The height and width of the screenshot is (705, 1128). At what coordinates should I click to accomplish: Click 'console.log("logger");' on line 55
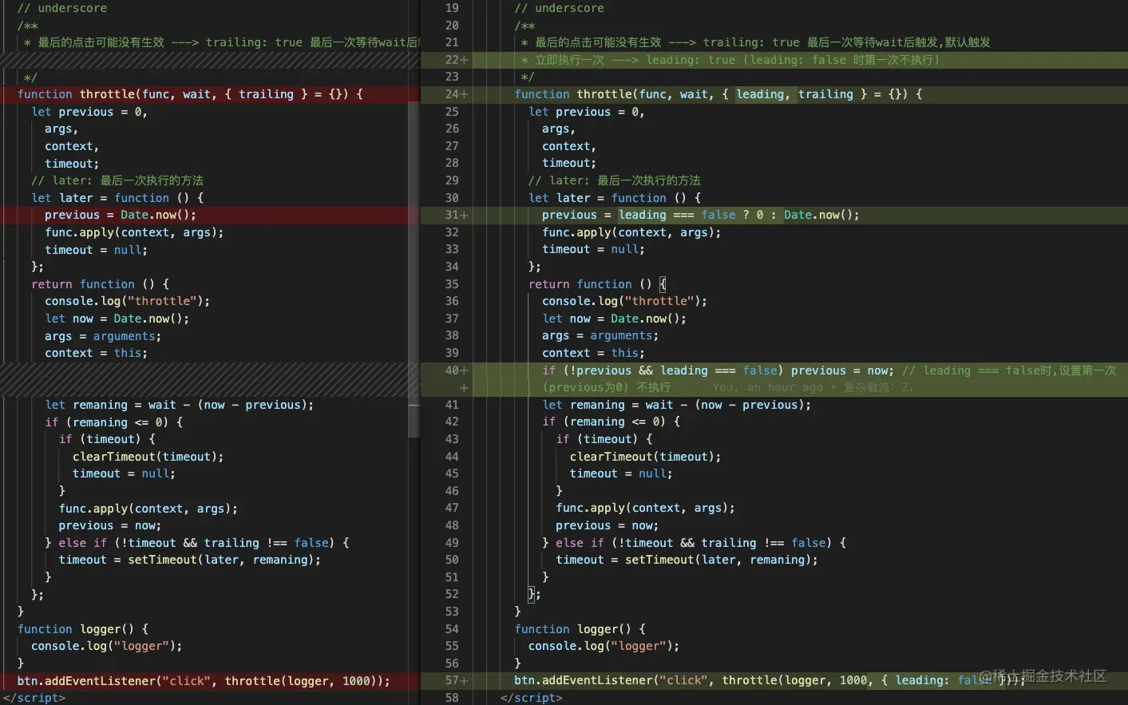click(x=604, y=646)
